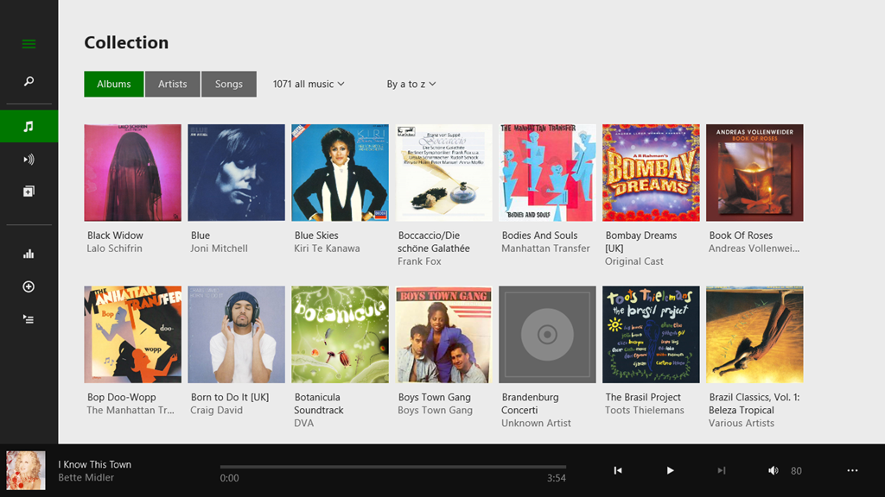This screenshot has height=497, width=885.
Task: Click the Explore icon in the sidebar
Action: click(x=29, y=191)
